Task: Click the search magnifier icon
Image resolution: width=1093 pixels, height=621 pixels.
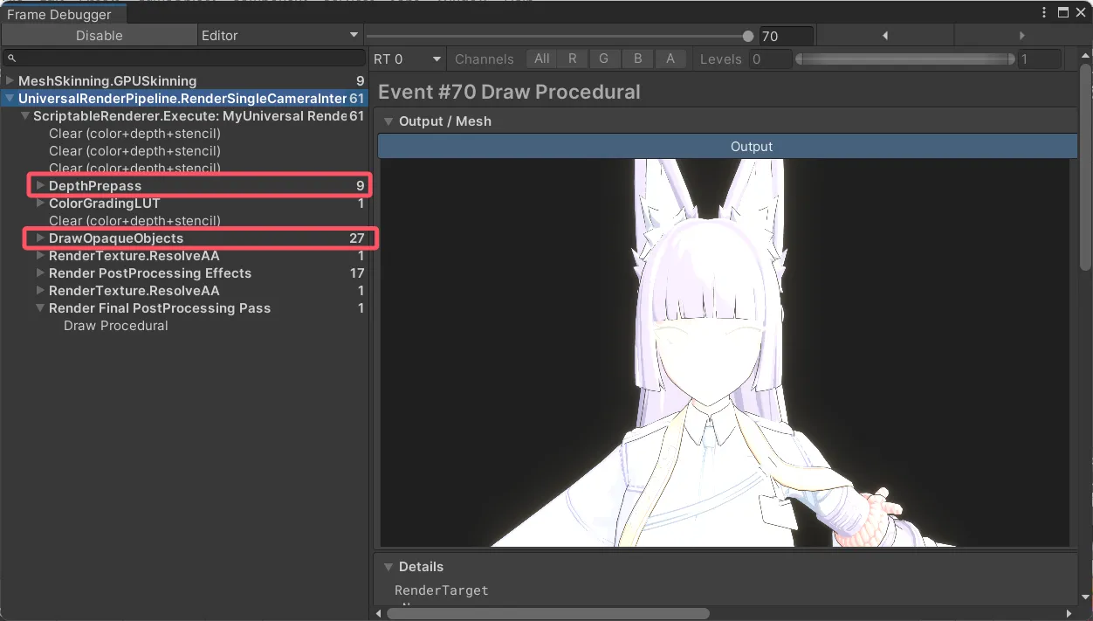Action: click(x=11, y=59)
